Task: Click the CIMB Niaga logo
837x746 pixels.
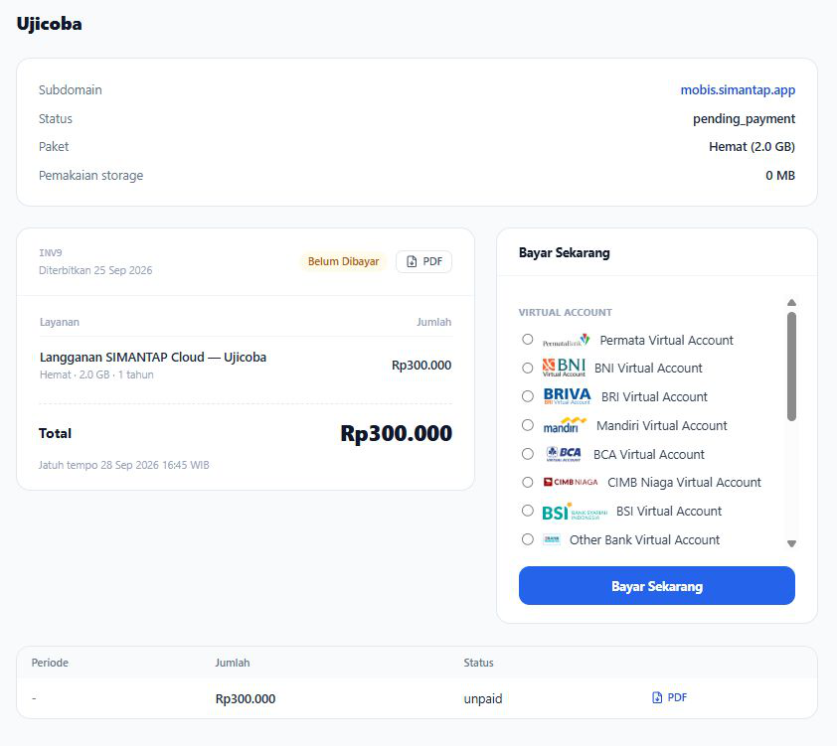Action: pos(571,482)
